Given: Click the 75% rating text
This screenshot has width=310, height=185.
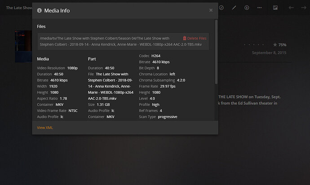Looking at the screenshot, I should click(282, 45).
